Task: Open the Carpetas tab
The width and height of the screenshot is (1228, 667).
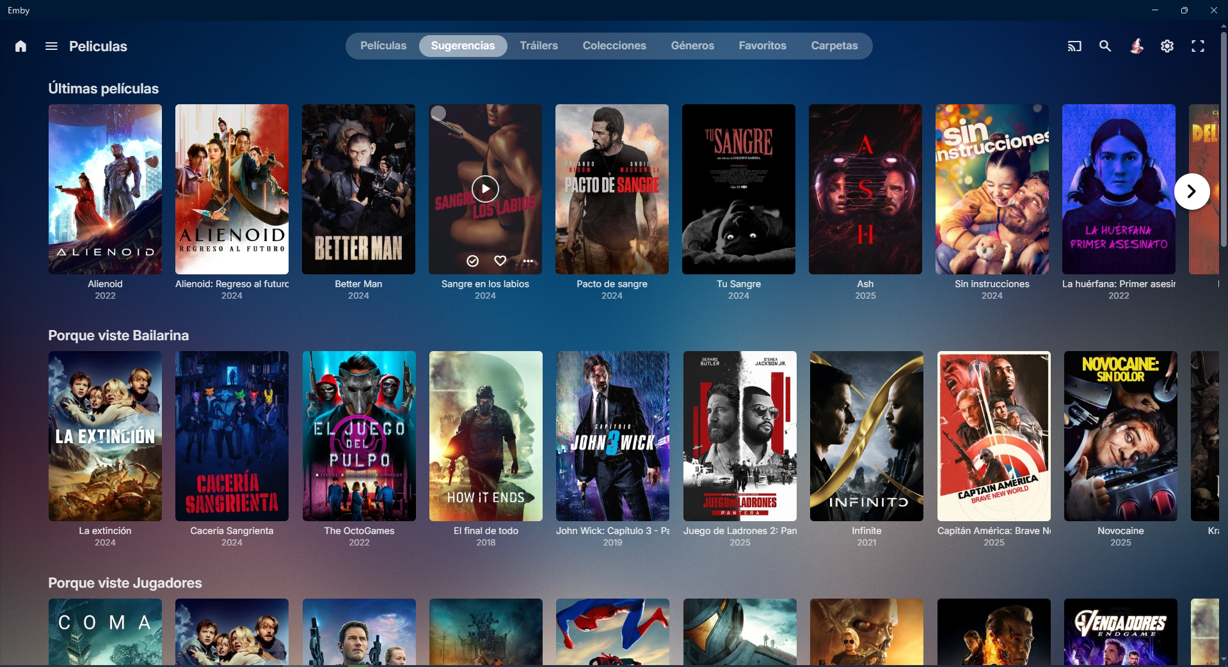Action: coord(834,46)
